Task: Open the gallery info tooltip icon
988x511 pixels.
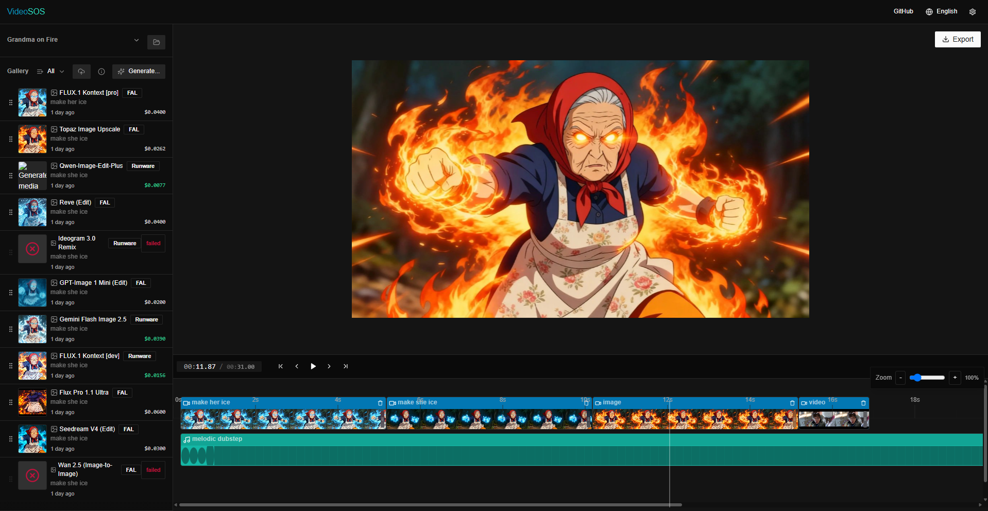Action: [101, 72]
